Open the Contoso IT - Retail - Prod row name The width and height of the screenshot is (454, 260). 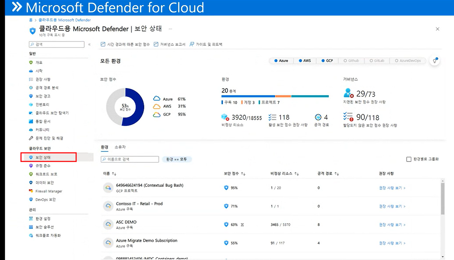click(139, 204)
